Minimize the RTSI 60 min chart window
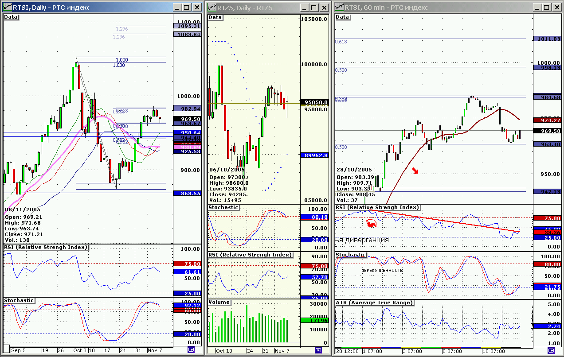Image resolution: width=564 pixels, height=357 pixels. 538,8
